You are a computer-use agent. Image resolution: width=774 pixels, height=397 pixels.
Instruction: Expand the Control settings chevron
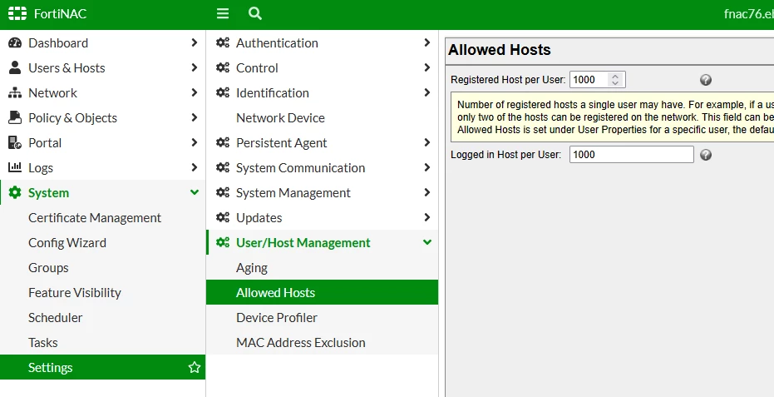point(427,67)
